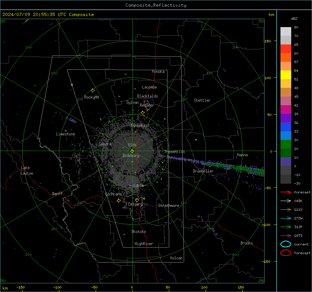The image size is (312, 292).
Task: Select the Lake Louise label
Action: click(x=27, y=170)
